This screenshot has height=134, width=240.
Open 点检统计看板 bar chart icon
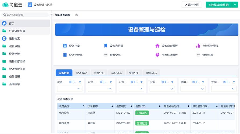coord(198,46)
